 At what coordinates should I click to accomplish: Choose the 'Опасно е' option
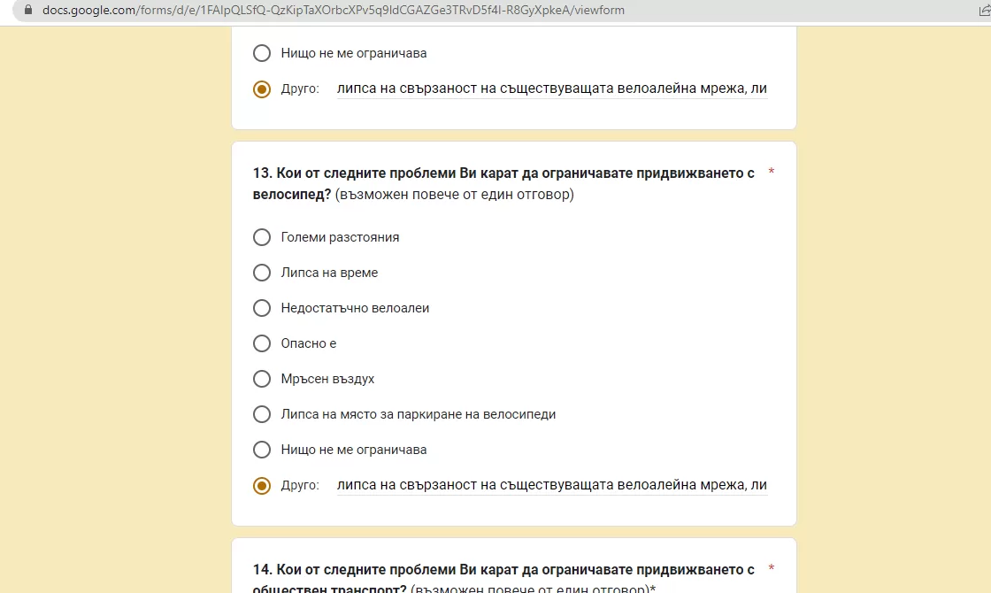pos(262,343)
